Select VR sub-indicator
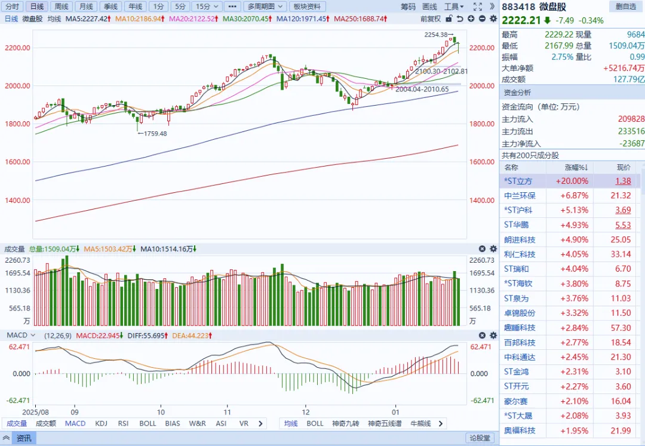Image resolution: width=645 pixels, height=446 pixels. click(x=244, y=423)
